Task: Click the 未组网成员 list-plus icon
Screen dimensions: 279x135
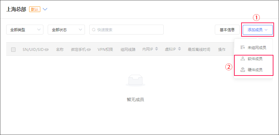Action: click(x=243, y=48)
